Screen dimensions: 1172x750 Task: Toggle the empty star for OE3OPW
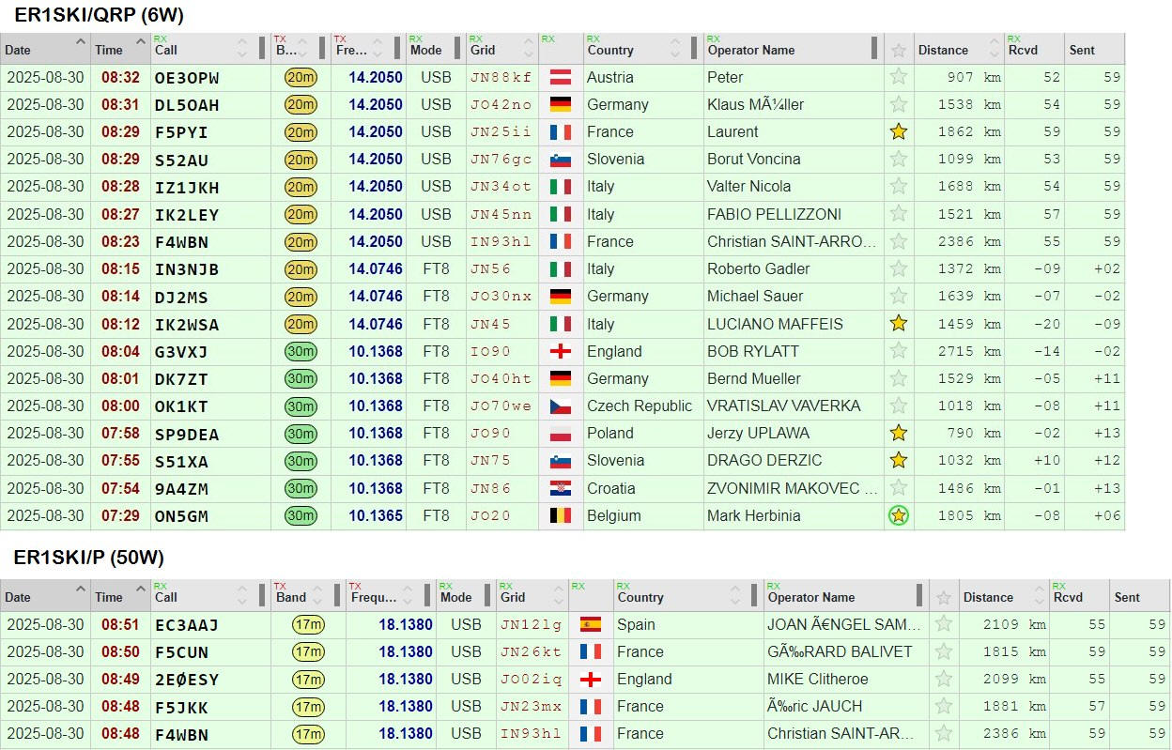click(x=899, y=78)
